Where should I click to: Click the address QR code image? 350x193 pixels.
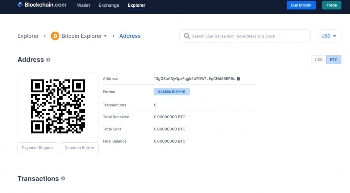click(58, 106)
